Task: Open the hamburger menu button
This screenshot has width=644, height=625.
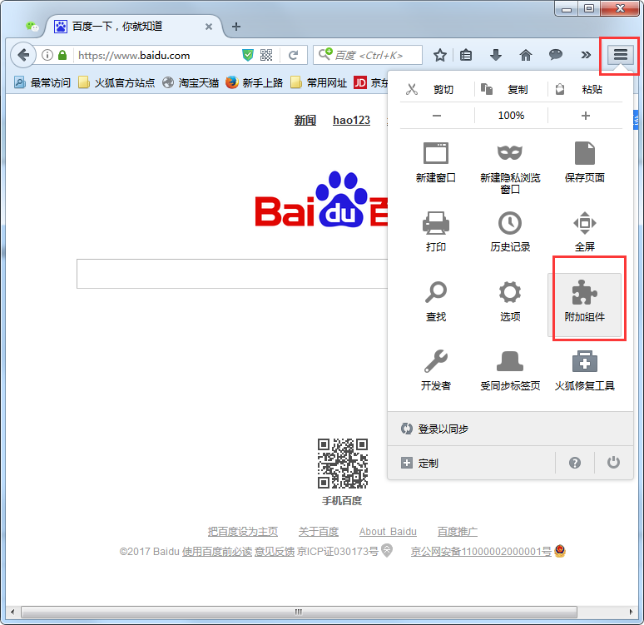Action: [x=620, y=55]
